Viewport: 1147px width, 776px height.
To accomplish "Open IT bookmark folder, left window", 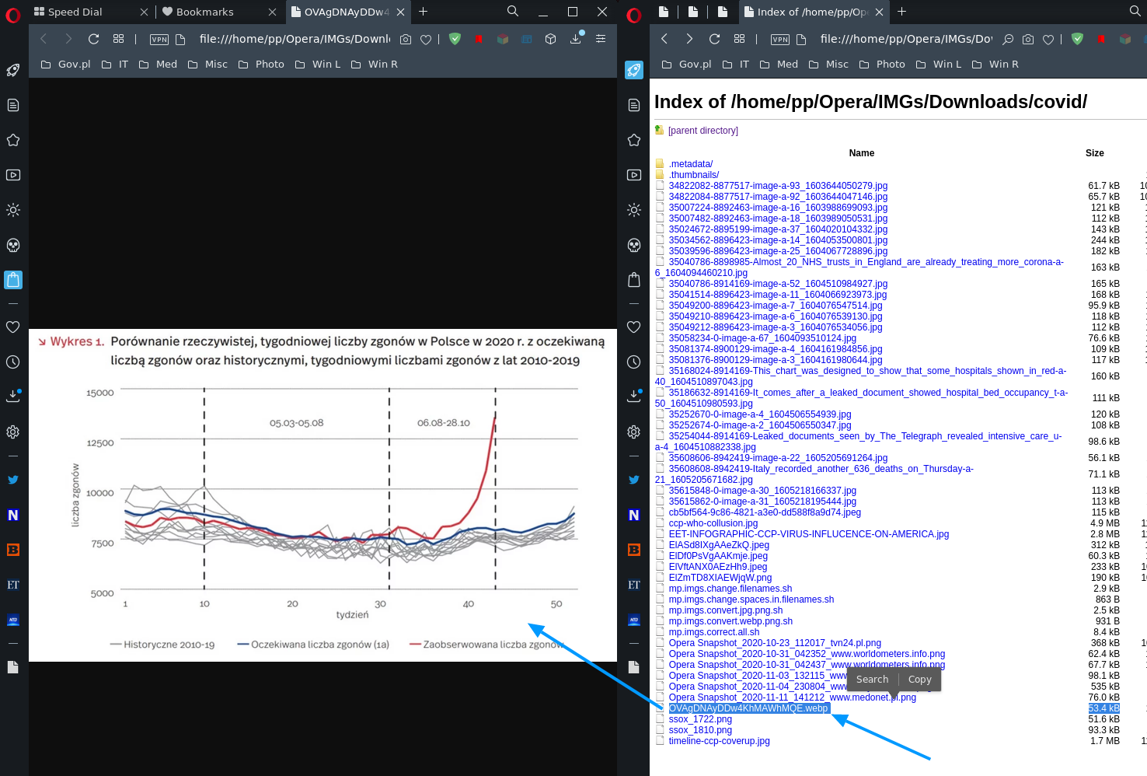I will point(115,65).
